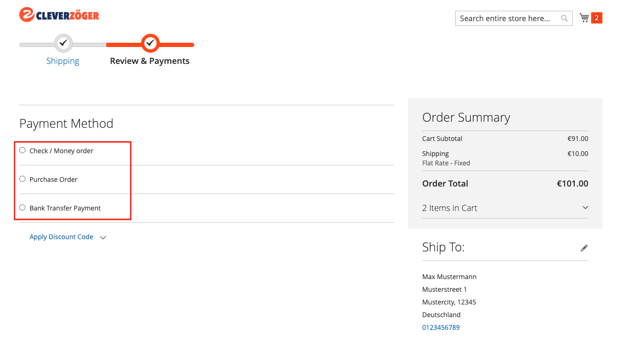Open the shopping cart icon
The image size is (617, 343).
pos(585,18)
